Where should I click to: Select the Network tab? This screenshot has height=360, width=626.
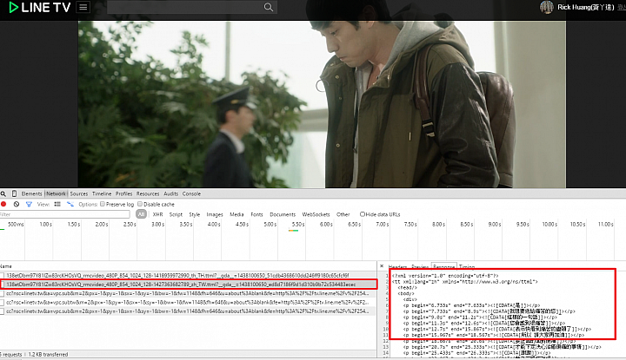pos(56,194)
